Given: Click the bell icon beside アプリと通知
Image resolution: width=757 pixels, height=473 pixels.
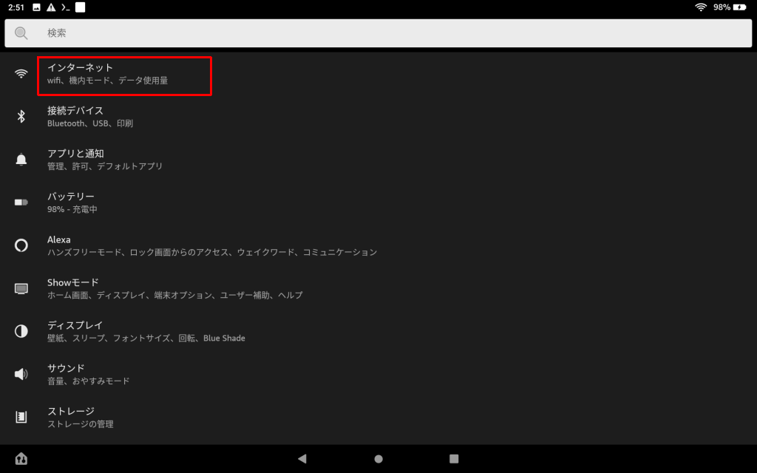Looking at the screenshot, I should [21, 160].
